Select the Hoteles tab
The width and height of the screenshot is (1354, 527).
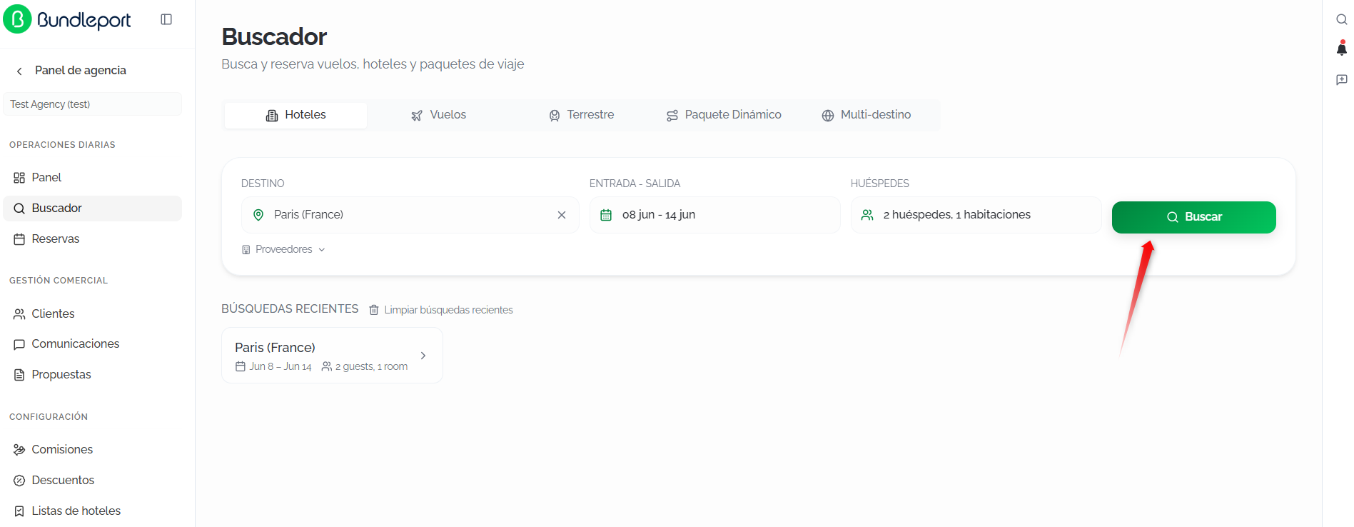295,115
